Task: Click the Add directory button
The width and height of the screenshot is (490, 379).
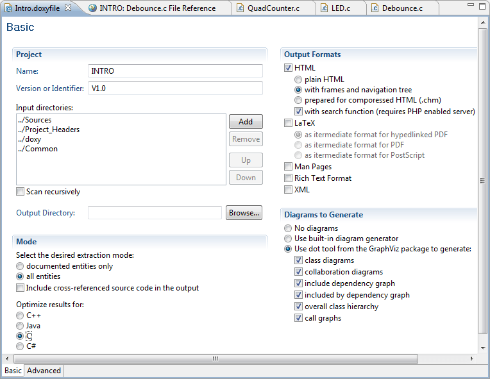Action: tap(246, 122)
